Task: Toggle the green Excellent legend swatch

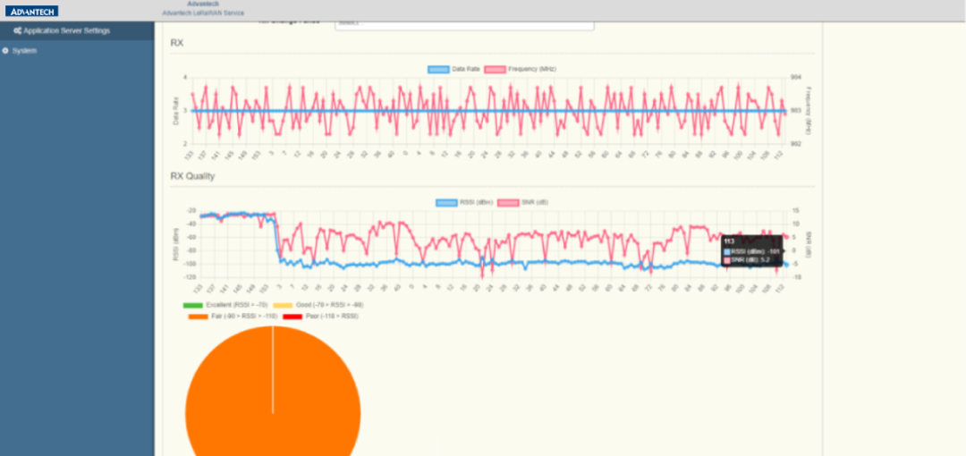Action: click(x=193, y=305)
